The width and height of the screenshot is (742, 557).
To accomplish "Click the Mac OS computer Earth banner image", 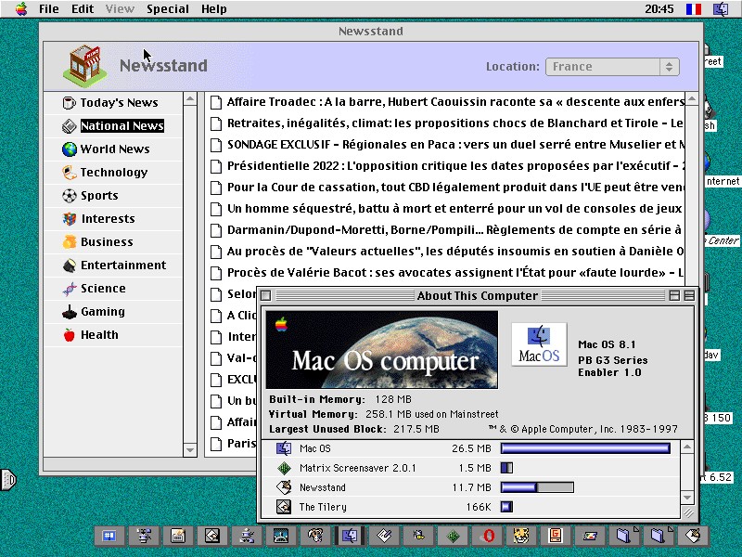I will pos(382,350).
